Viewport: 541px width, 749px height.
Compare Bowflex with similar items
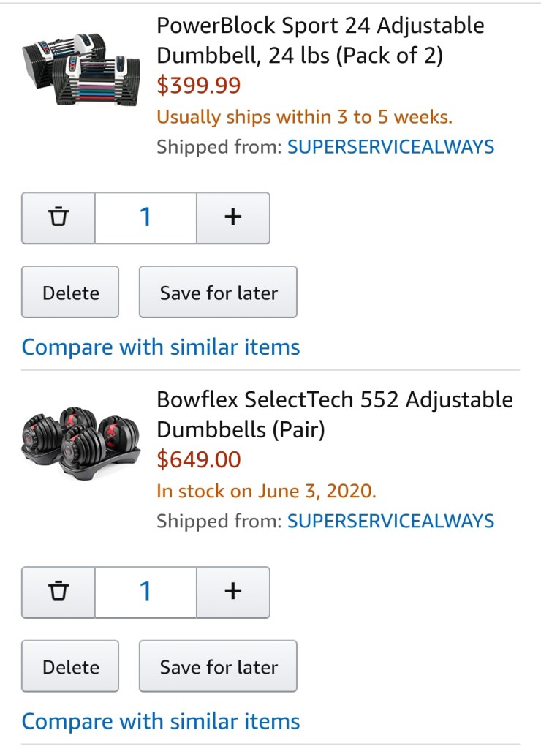click(161, 721)
